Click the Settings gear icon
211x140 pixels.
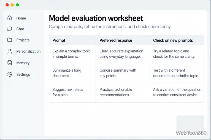pyautogui.click(x=10, y=74)
